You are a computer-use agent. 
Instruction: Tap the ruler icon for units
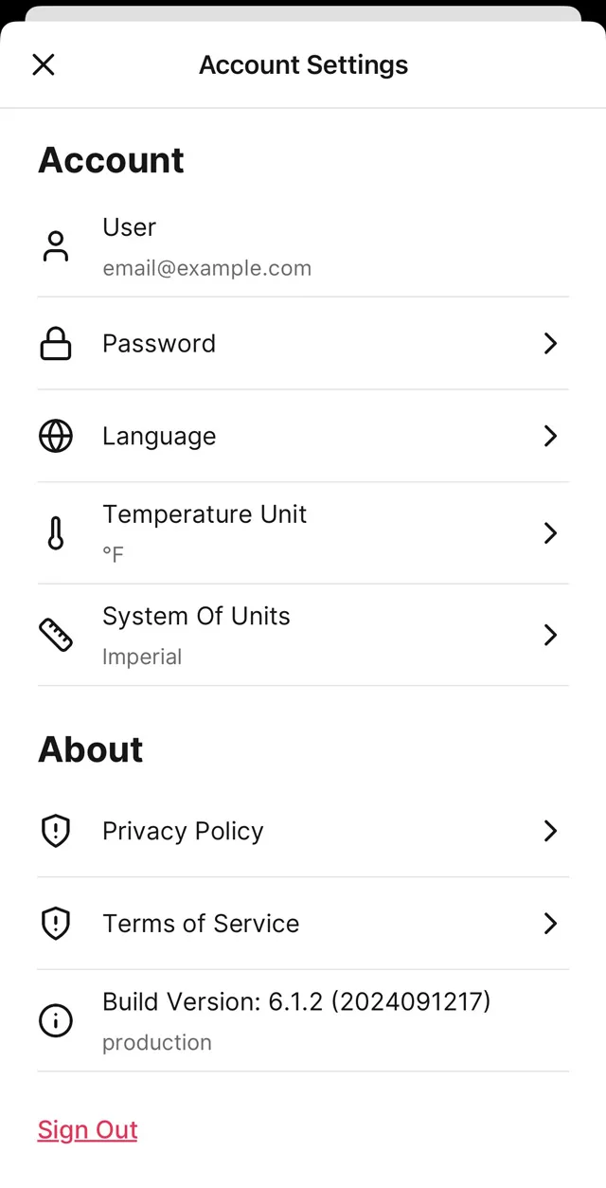tap(56, 635)
